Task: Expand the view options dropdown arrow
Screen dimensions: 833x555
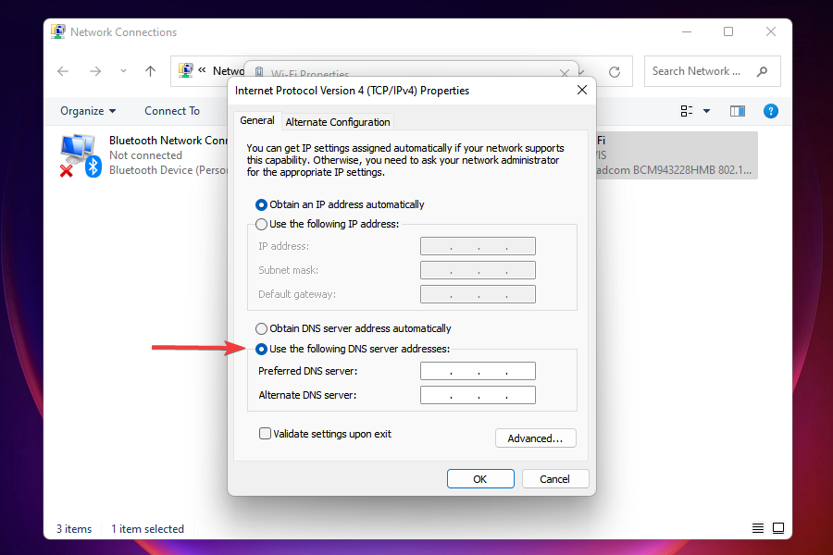Action: pos(706,111)
